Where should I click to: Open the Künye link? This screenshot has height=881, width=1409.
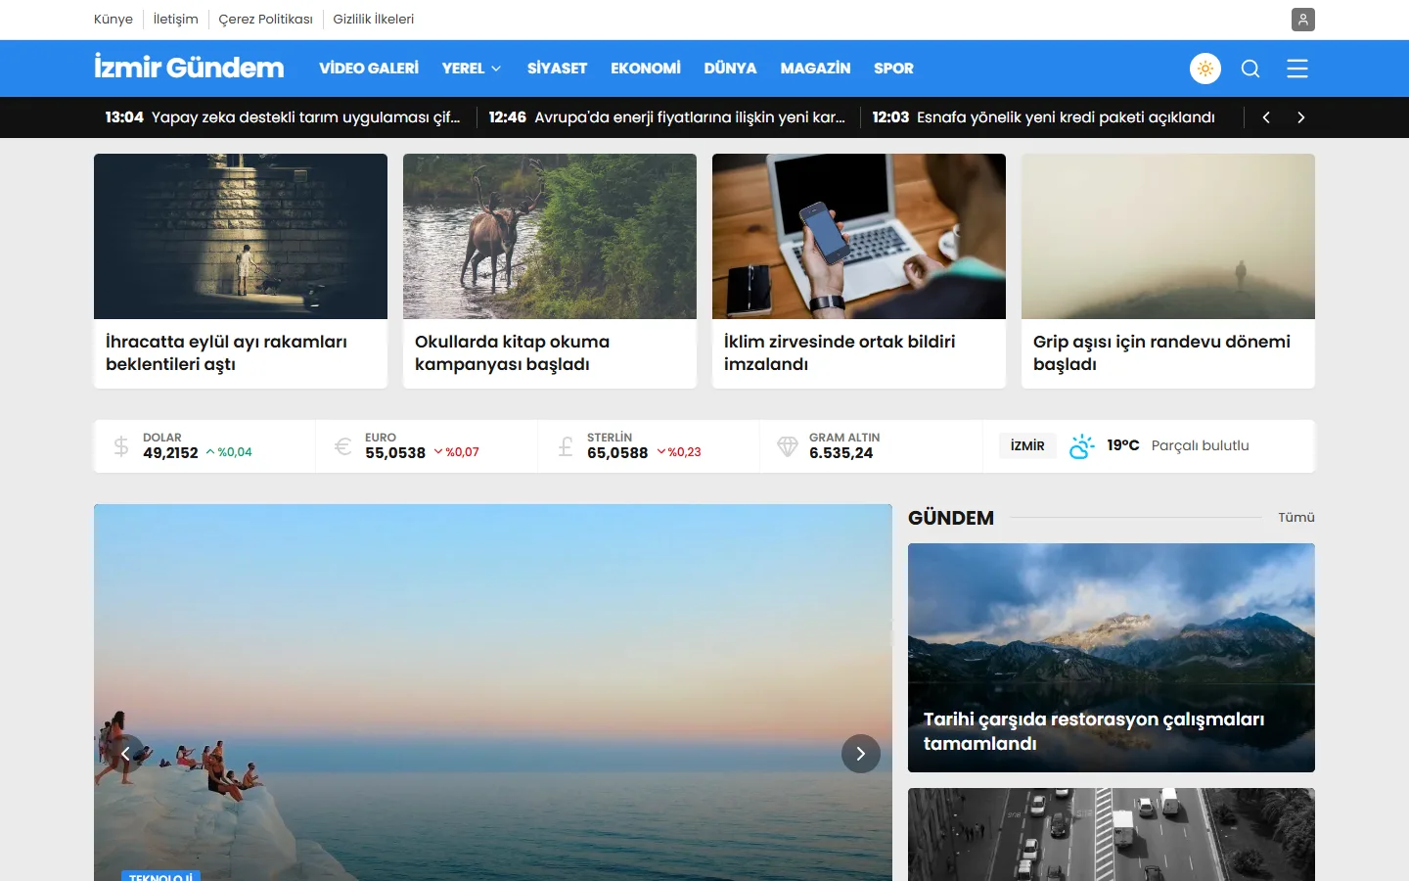[114, 20]
